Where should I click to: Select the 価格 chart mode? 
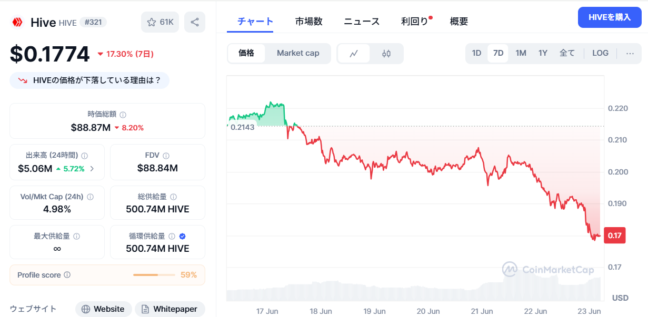(246, 53)
